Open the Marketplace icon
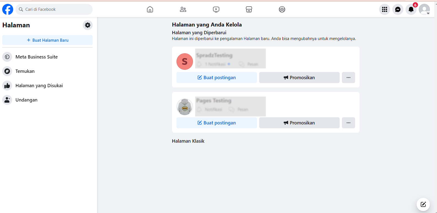Viewport: 437px width, 213px height. point(249,9)
